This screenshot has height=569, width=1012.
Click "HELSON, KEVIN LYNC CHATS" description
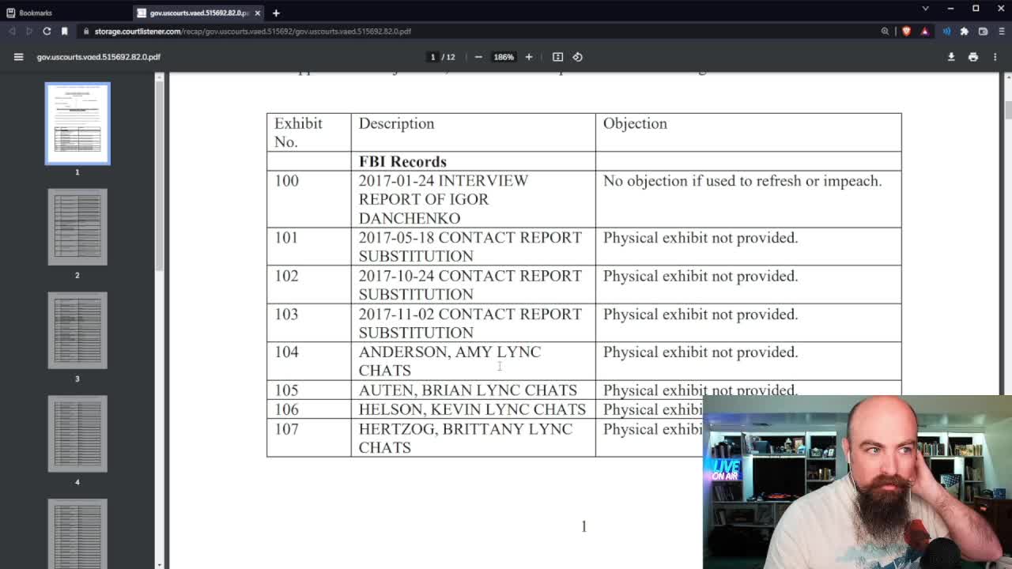point(472,409)
